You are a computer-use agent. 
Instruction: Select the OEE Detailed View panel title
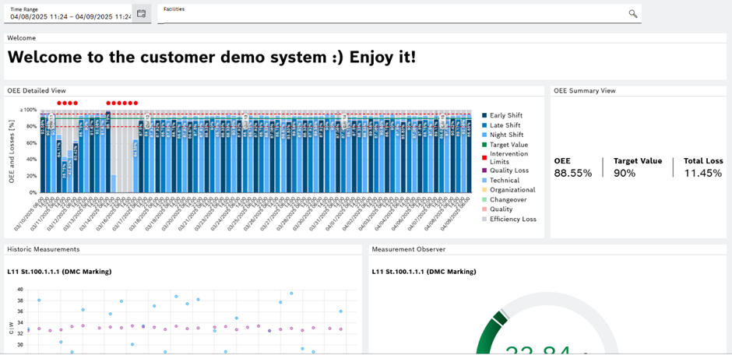(x=37, y=90)
